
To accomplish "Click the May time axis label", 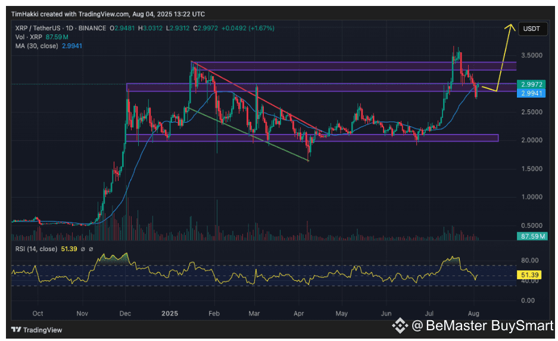I will coord(342,314).
